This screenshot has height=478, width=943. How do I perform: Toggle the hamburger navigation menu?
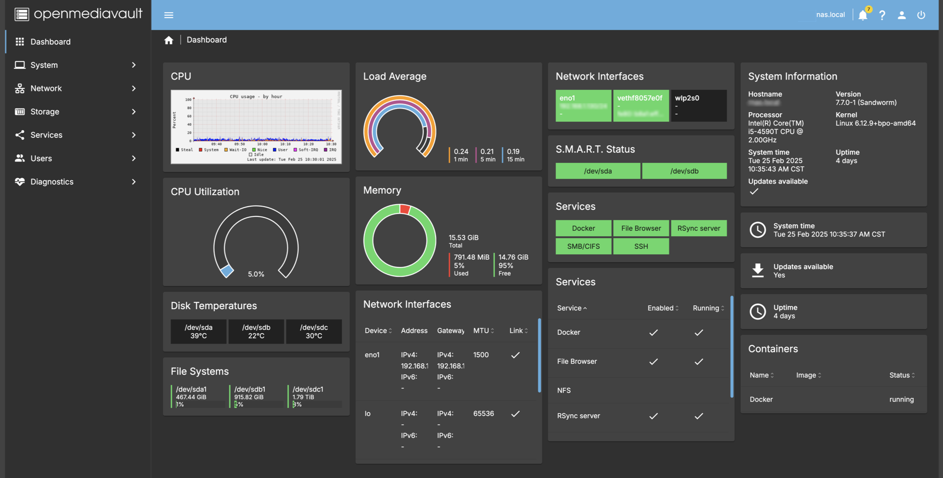coord(168,15)
